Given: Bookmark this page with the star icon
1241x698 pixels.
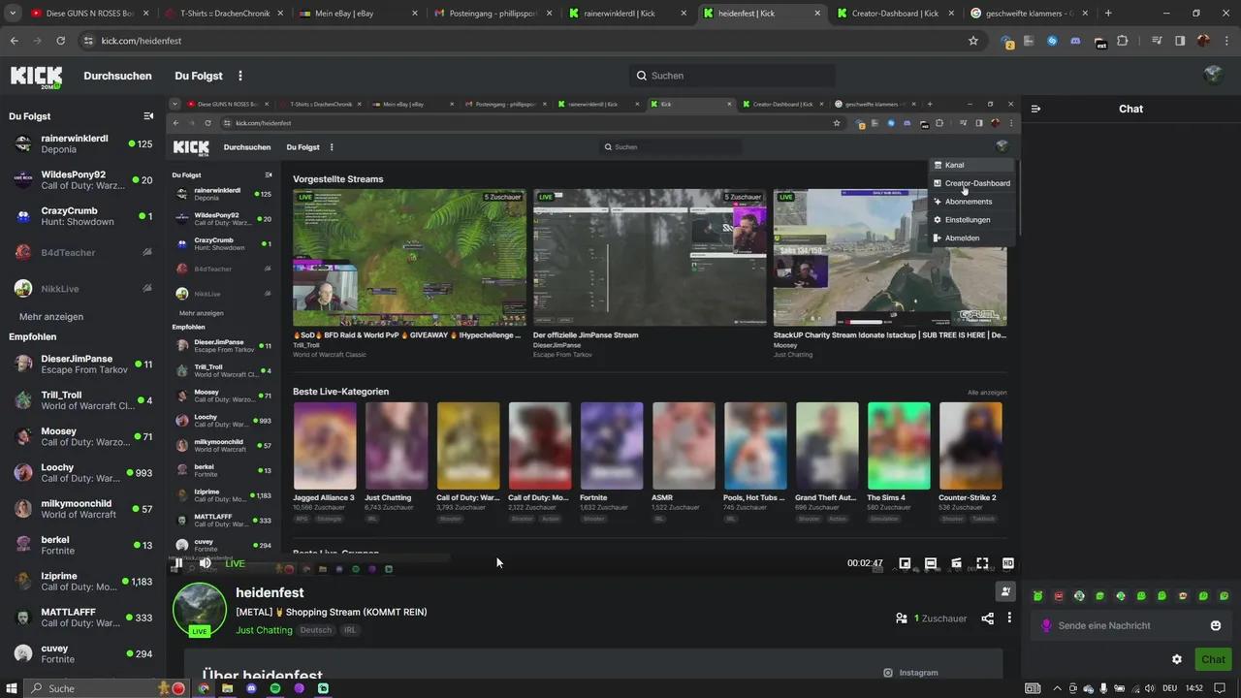Looking at the screenshot, I should (973, 41).
